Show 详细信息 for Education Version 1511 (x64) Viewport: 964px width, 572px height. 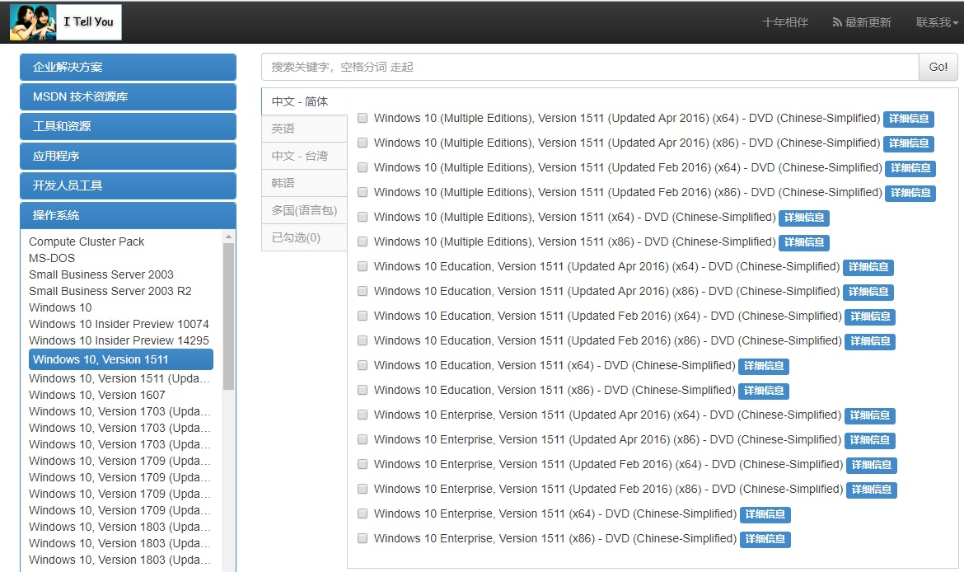pos(764,366)
